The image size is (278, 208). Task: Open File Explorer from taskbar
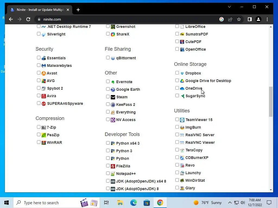tap(120, 203)
